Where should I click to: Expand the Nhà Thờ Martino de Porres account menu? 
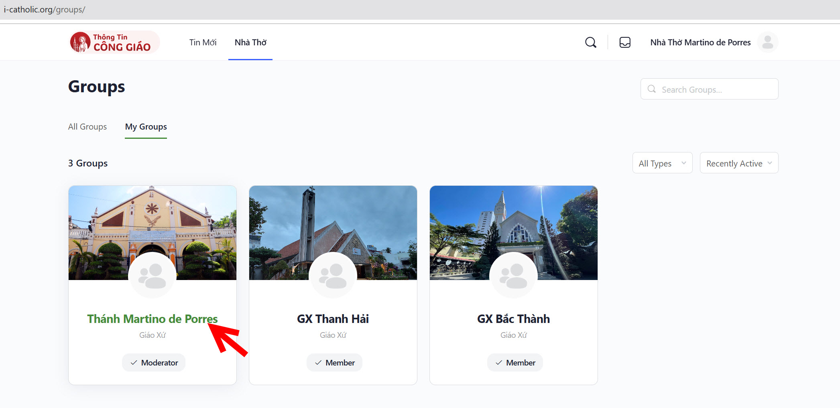[x=700, y=42]
